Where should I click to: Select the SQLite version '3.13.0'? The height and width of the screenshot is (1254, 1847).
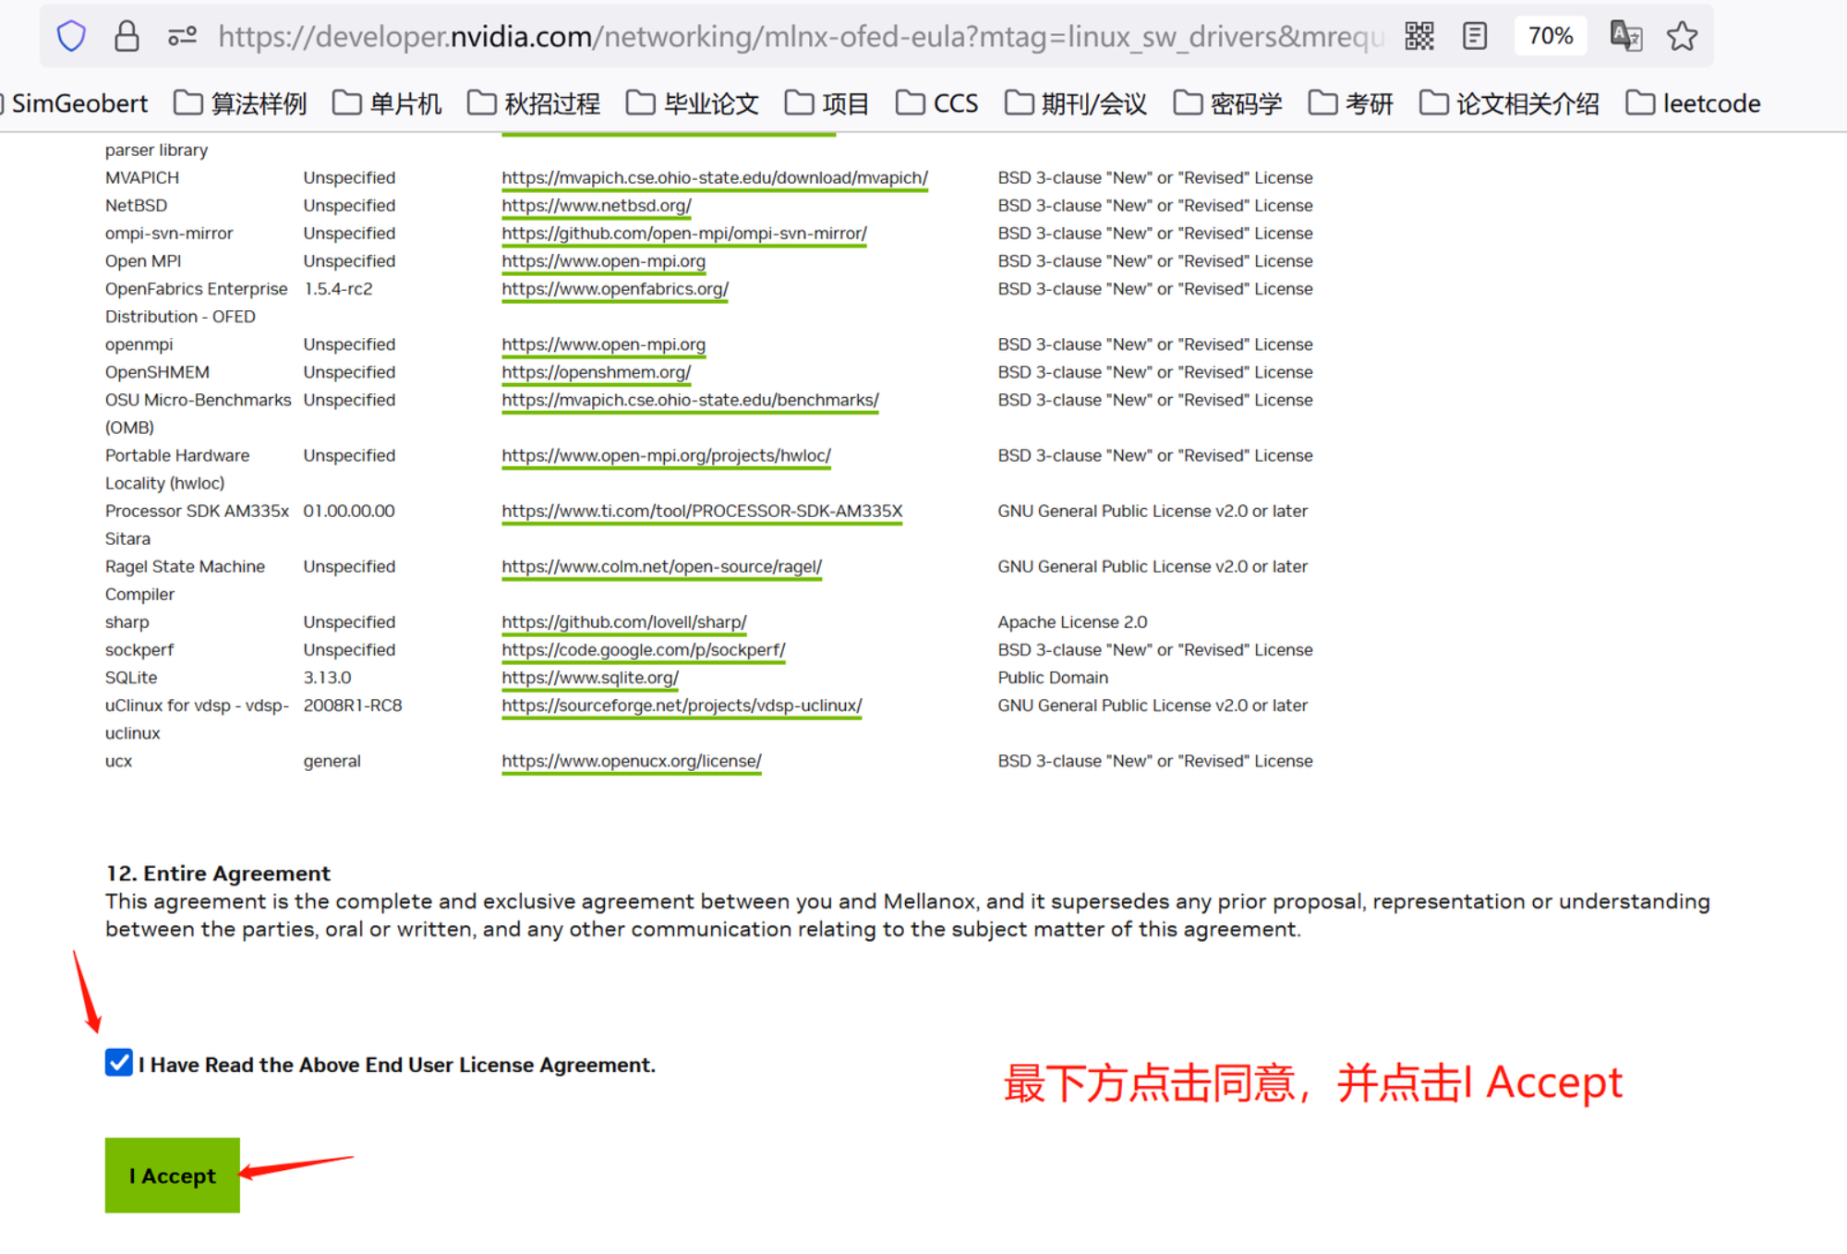pos(328,677)
